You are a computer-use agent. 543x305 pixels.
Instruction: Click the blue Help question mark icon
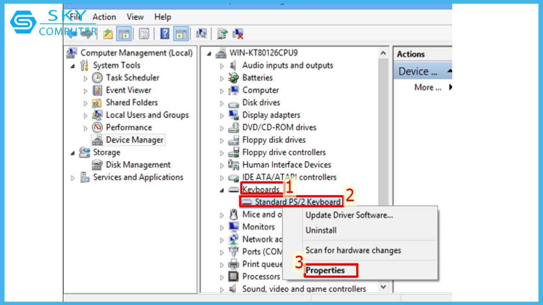pyautogui.click(x=165, y=34)
